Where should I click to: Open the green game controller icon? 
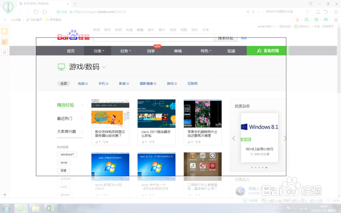(x=326, y=20)
